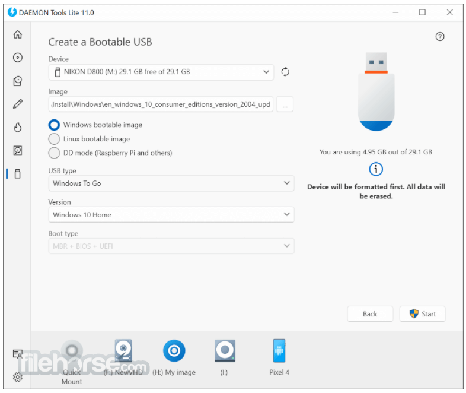
Task: Open the Burn flame icon in sidebar
Action: coord(18,127)
